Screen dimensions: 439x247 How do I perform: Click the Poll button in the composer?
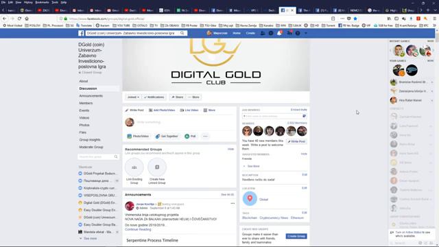[191, 137]
